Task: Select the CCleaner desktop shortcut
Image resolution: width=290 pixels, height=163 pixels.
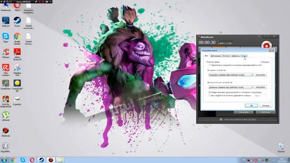Action: click(6, 53)
